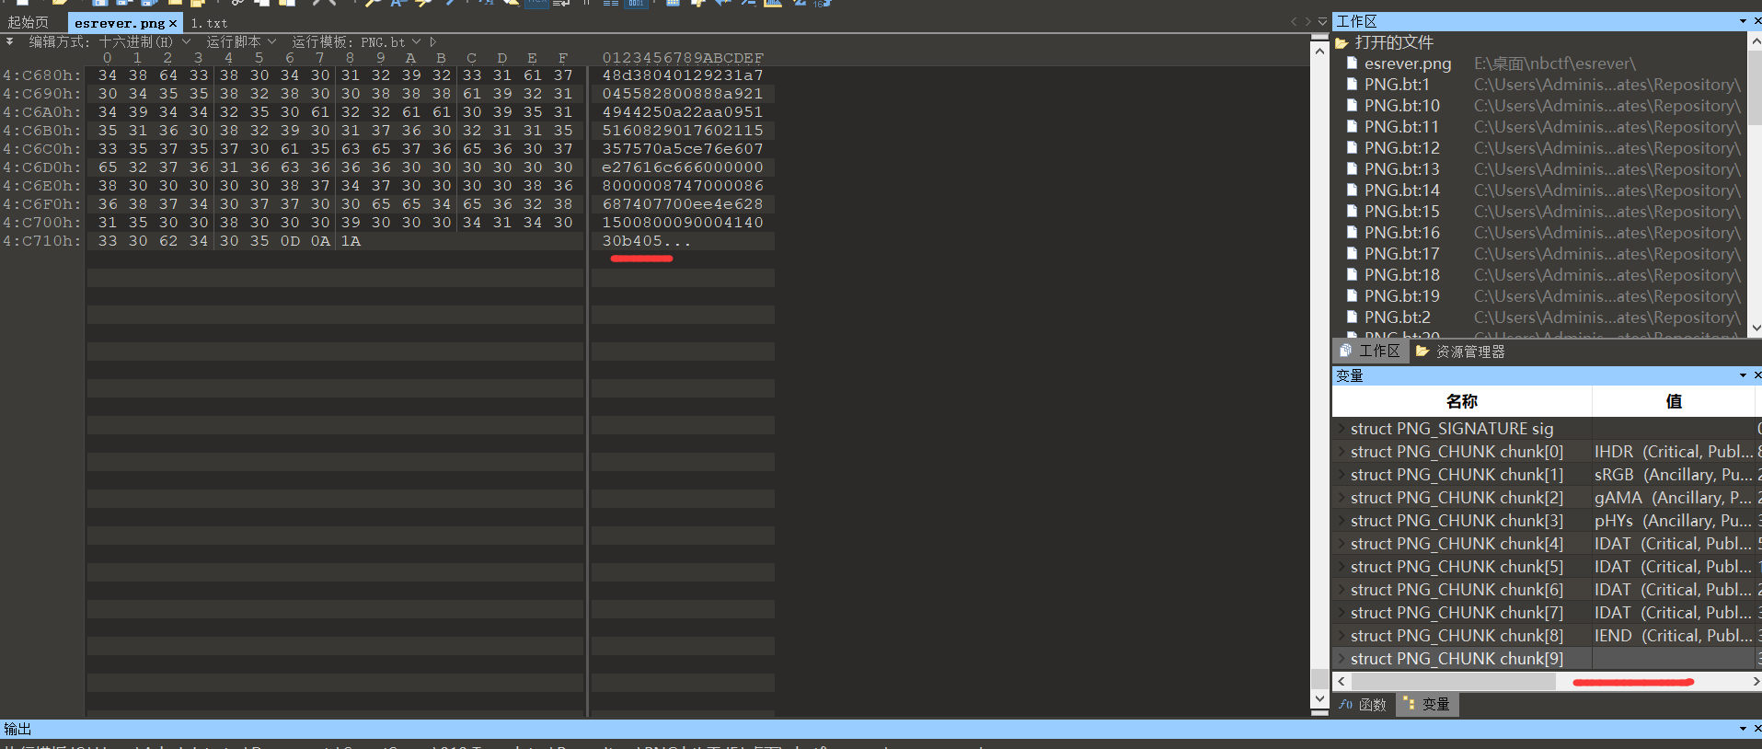
Task: Click the 打开的文件 folder icon
Action: pyautogui.click(x=1342, y=42)
